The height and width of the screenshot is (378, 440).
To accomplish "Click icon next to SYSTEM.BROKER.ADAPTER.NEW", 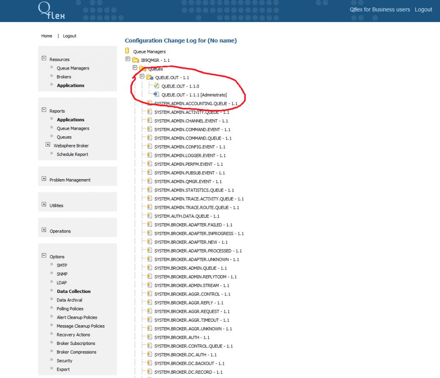I will point(150,242).
